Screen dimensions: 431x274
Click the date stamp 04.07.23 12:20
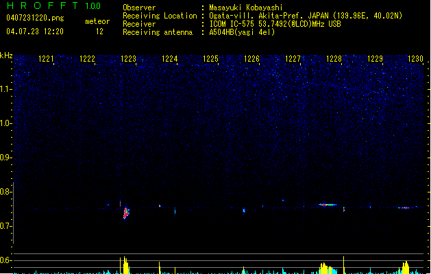click(35, 32)
